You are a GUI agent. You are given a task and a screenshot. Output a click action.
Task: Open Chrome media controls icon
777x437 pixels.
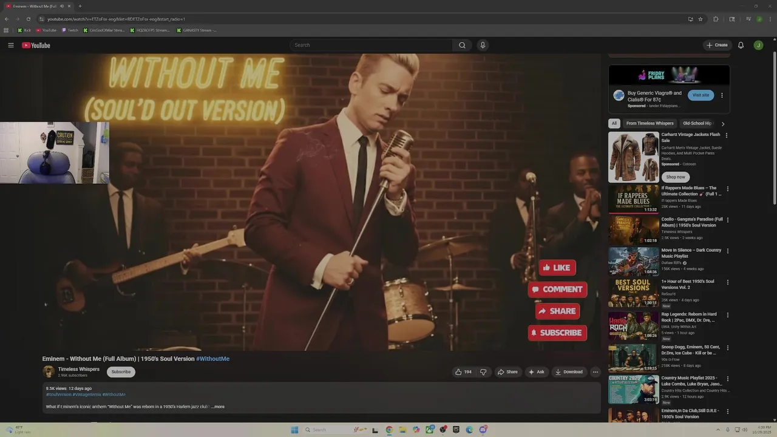(x=748, y=19)
